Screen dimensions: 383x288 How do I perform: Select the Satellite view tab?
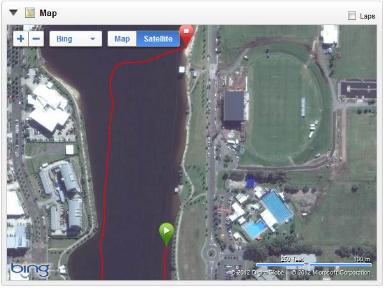158,38
